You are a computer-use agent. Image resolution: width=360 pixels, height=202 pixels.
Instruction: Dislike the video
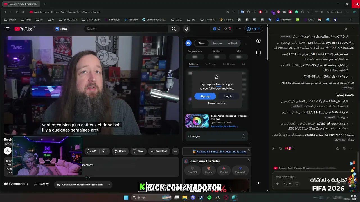click(104, 151)
